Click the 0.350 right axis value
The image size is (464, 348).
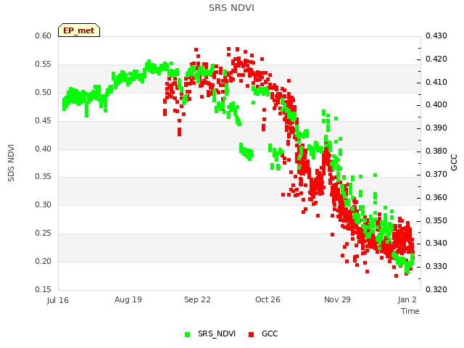point(436,220)
